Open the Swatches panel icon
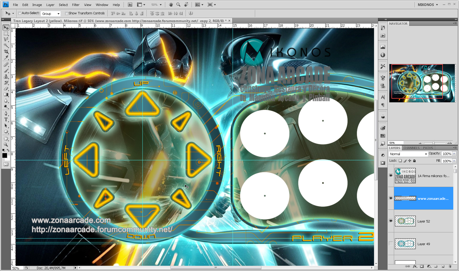 (383, 136)
